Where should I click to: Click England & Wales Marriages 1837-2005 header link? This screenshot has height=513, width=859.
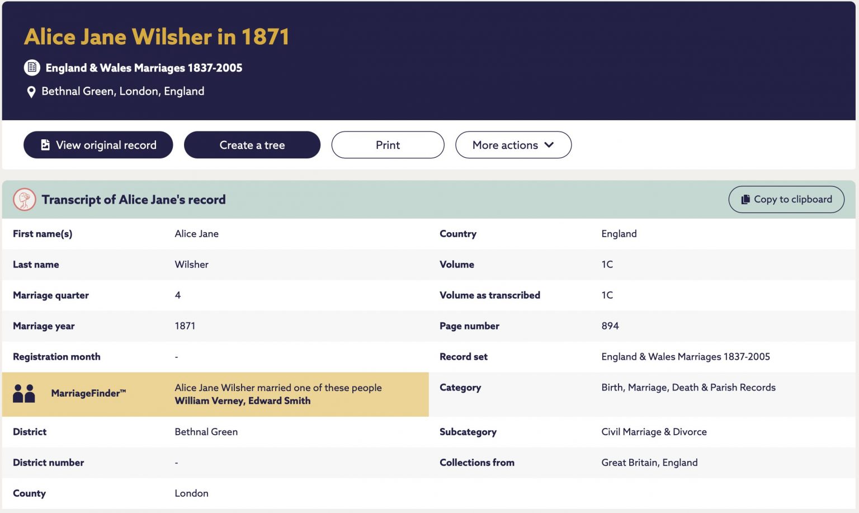point(144,68)
